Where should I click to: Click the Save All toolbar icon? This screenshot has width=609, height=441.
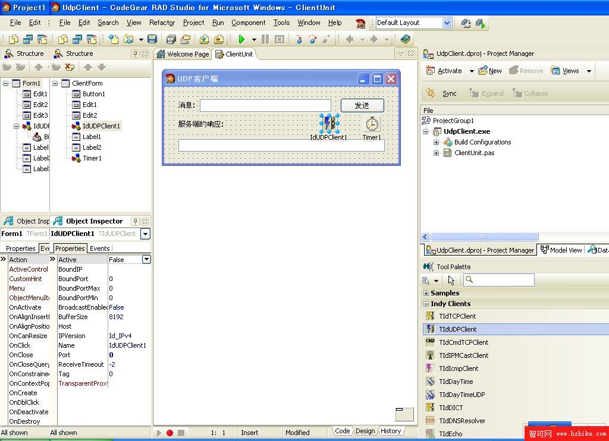171,39
